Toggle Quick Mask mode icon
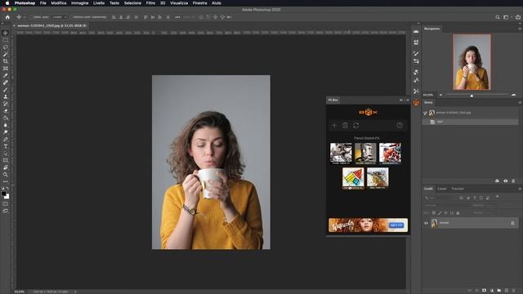Viewport: 523px width, 294px height. (6, 204)
